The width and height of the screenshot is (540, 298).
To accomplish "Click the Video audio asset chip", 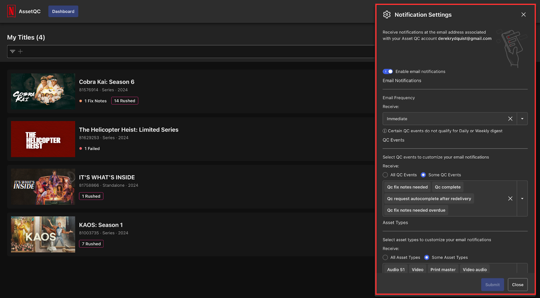I will click(x=475, y=269).
